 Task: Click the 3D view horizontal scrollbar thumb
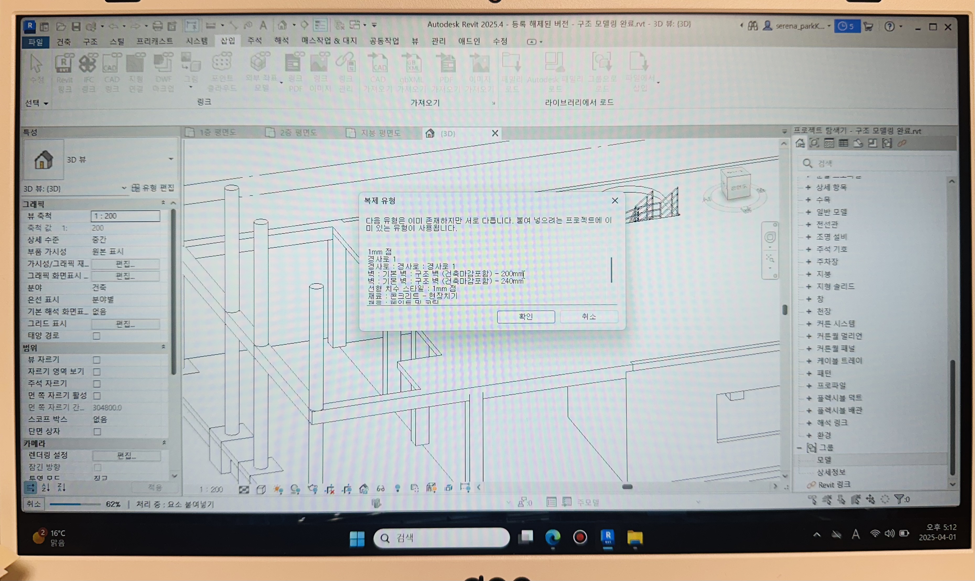[x=627, y=487]
